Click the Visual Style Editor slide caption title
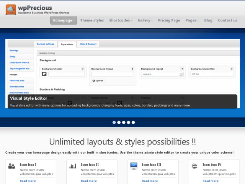This screenshot has height=184, width=245. point(29,98)
